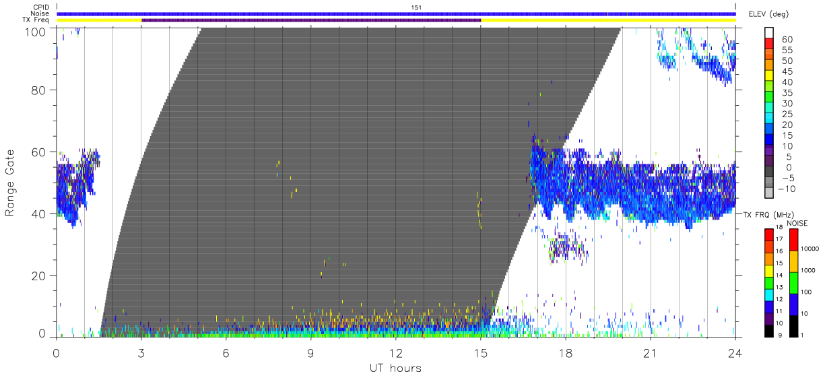Click the black segment of TX FRQ color bar

point(769,331)
